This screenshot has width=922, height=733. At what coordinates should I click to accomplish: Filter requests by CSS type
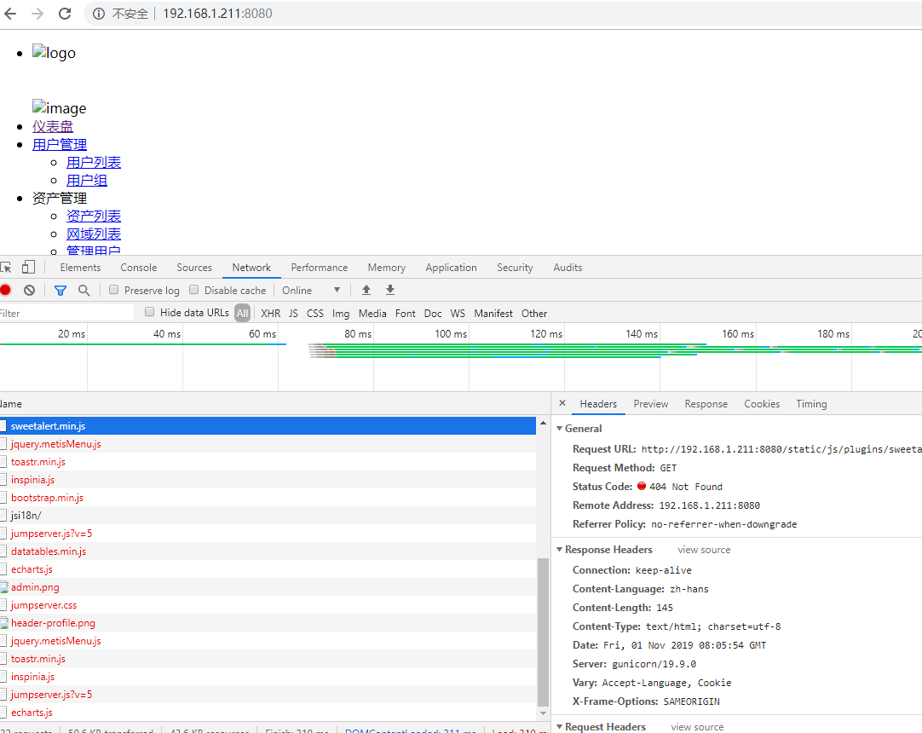click(315, 314)
